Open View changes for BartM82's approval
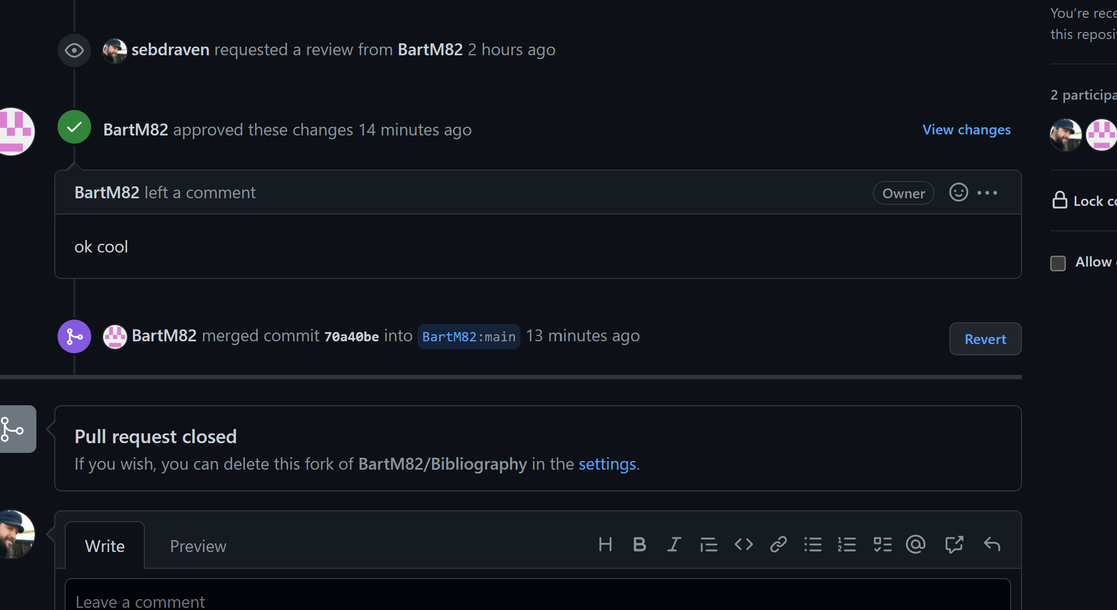The image size is (1117, 610). (966, 130)
